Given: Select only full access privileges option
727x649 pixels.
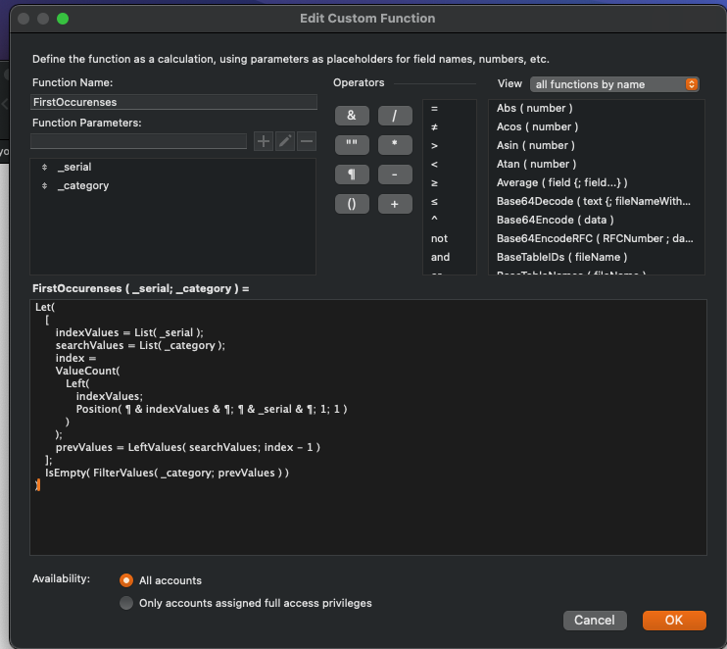Looking at the screenshot, I should point(126,603).
